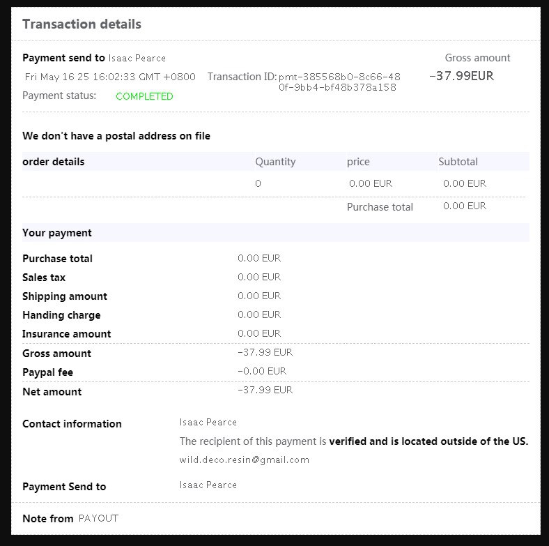Click the Net amount value -37.99 EUR

[265, 390]
